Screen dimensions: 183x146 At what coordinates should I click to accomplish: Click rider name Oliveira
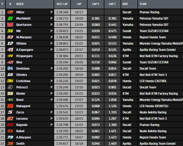(x=21, y=75)
